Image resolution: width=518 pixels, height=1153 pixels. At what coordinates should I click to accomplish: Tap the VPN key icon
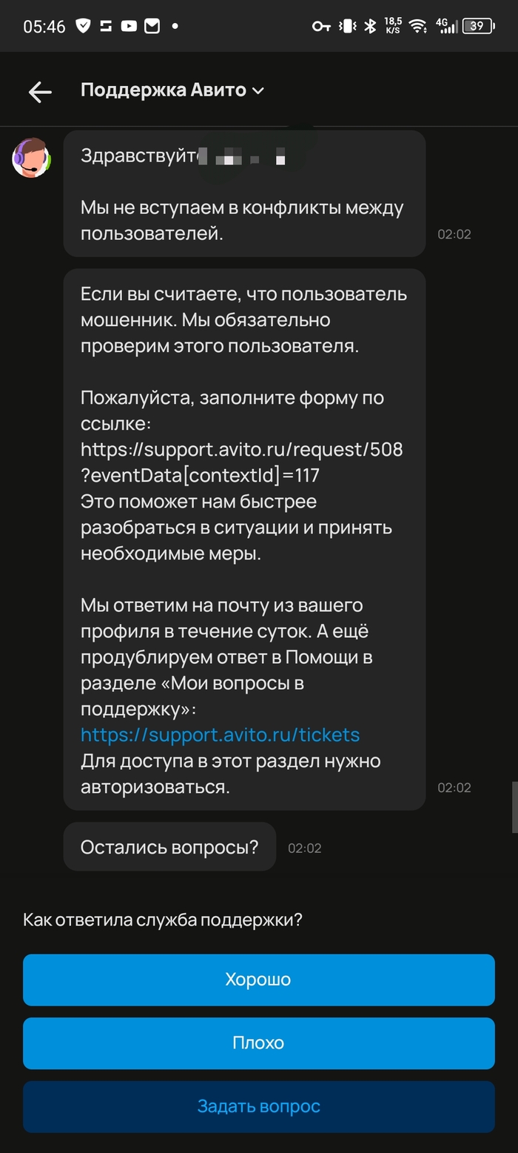tap(320, 27)
